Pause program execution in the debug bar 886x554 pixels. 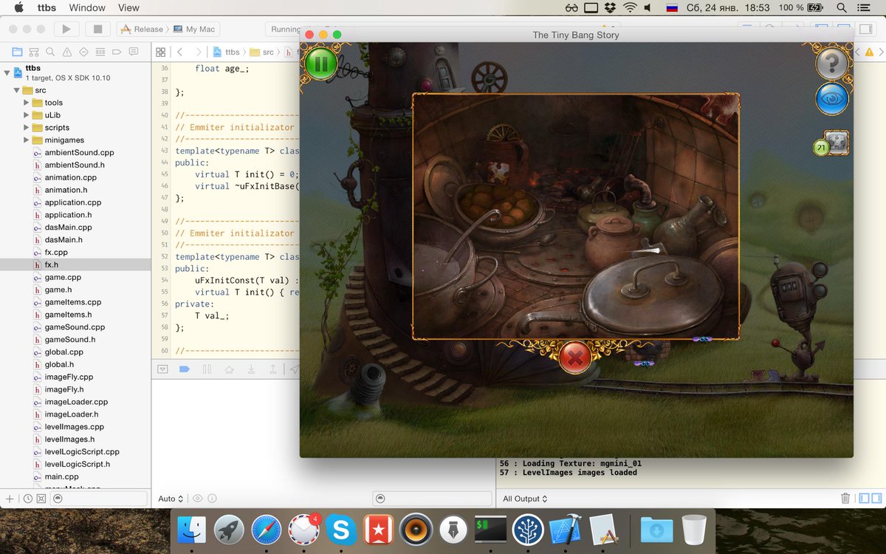click(207, 369)
